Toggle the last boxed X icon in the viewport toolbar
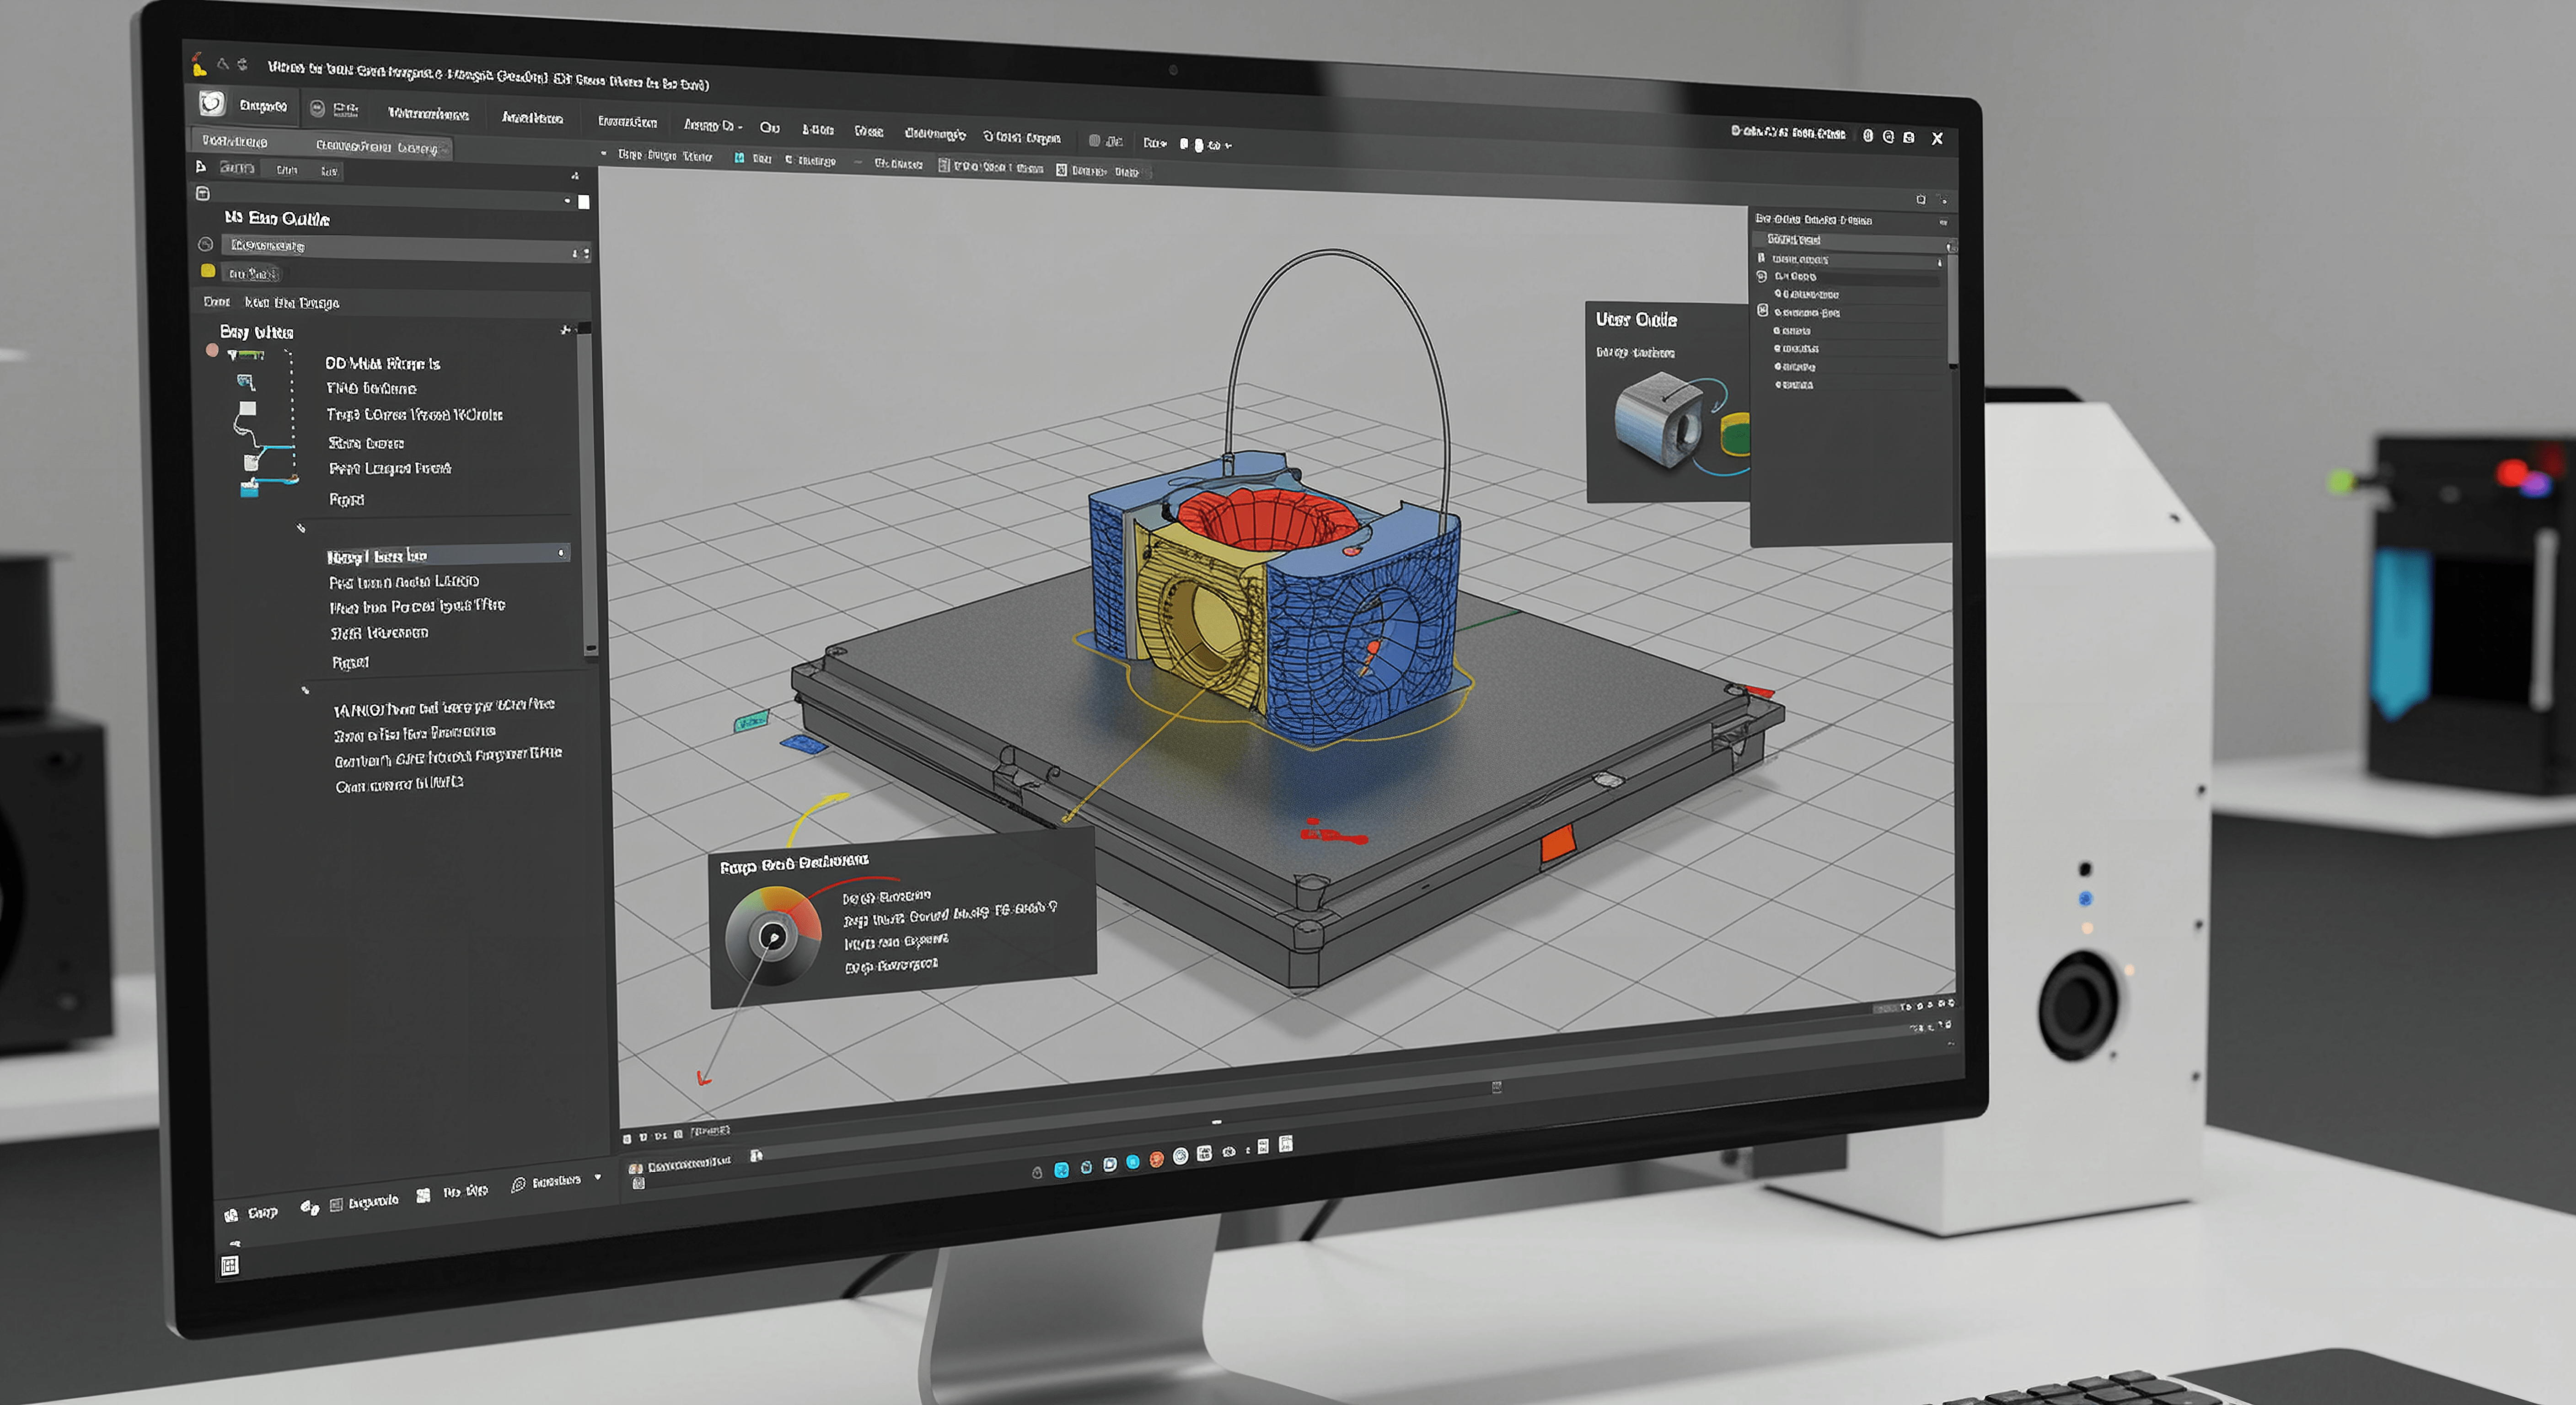 pos(1062,170)
